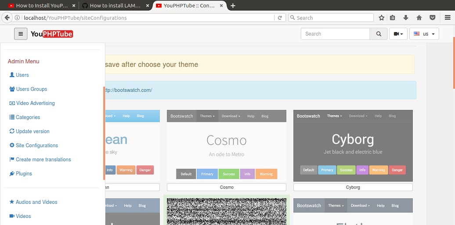
Task: Click Download dropdown in Cosmo preview
Action: (x=231, y=116)
